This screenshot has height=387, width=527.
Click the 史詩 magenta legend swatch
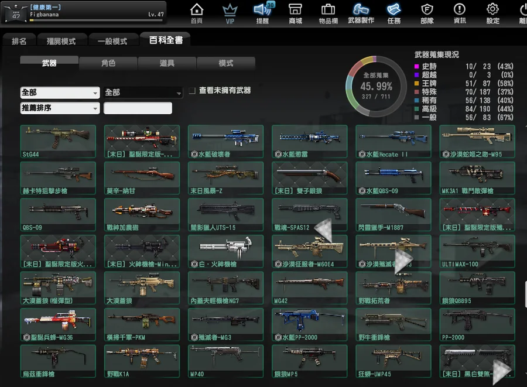coord(416,67)
